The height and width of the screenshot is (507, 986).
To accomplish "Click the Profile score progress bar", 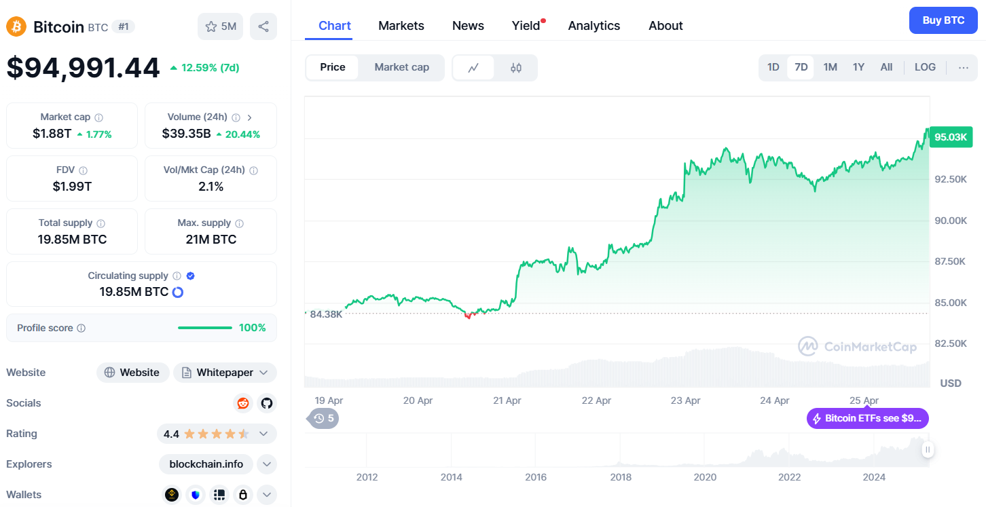I will [205, 328].
